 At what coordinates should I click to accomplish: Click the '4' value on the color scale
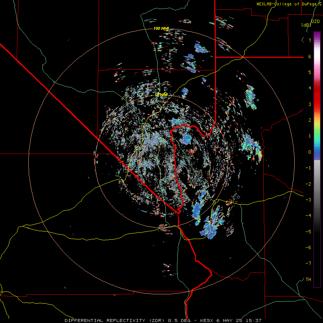click(310, 88)
